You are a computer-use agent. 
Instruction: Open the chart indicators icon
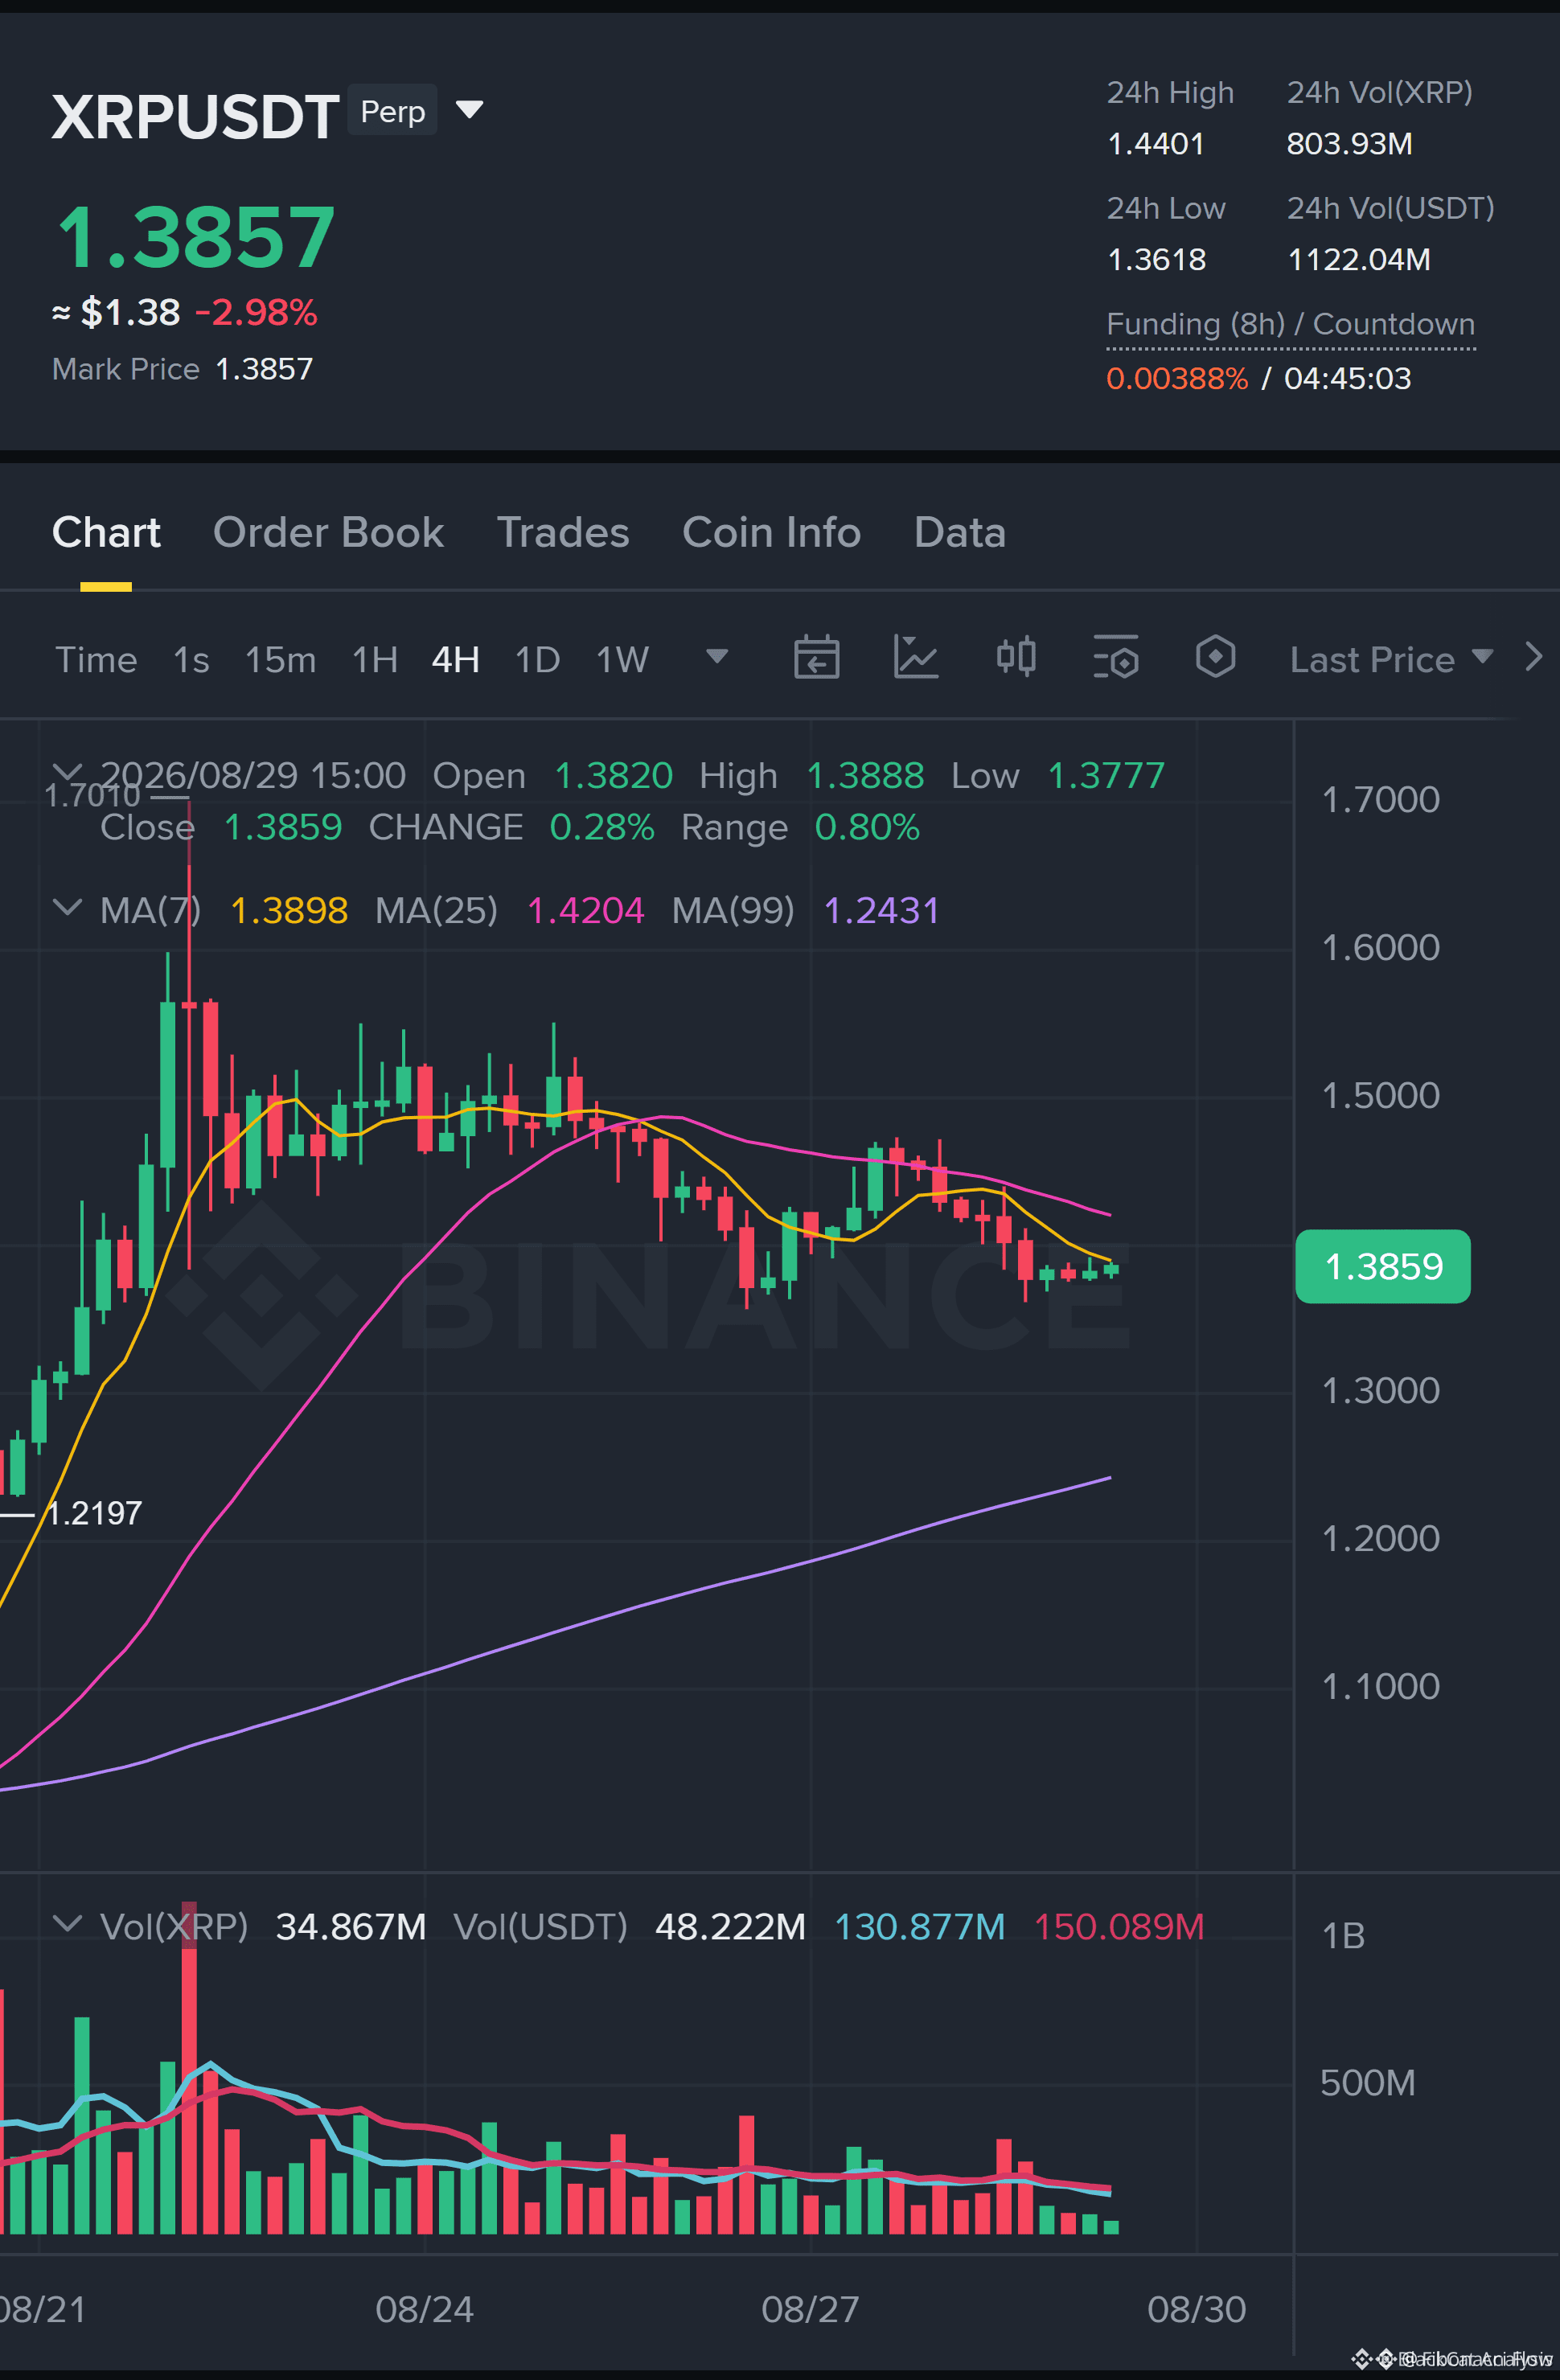tap(916, 657)
